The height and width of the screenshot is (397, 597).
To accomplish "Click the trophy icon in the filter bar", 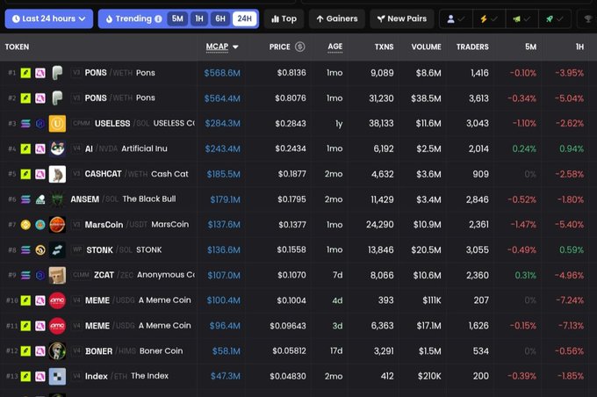I will pos(588,18).
